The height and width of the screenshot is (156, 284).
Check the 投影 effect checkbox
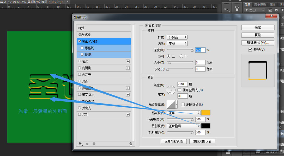[x=80, y=115]
